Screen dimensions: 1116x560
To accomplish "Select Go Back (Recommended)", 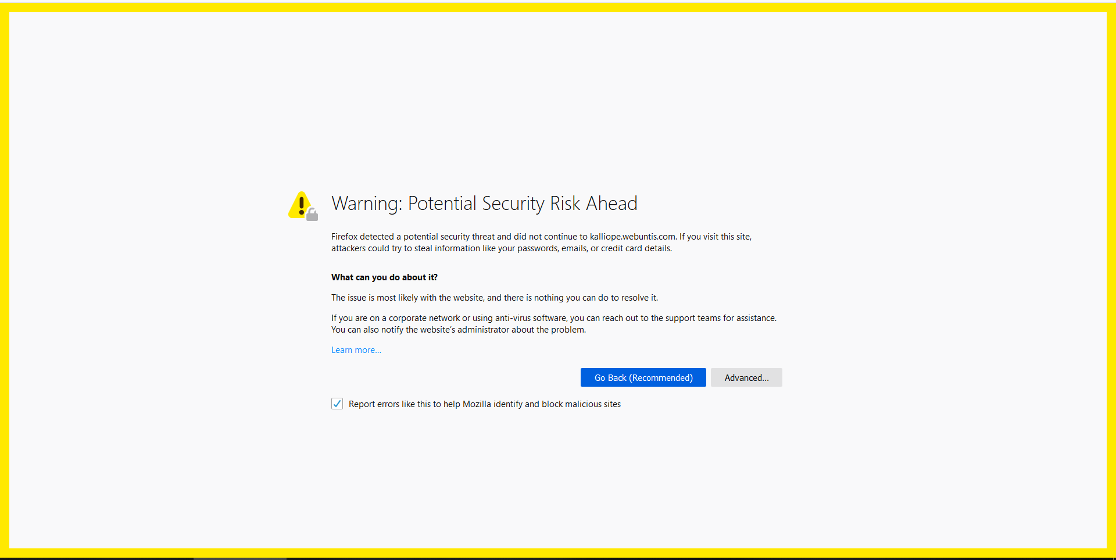I will click(x=643, y=377).
